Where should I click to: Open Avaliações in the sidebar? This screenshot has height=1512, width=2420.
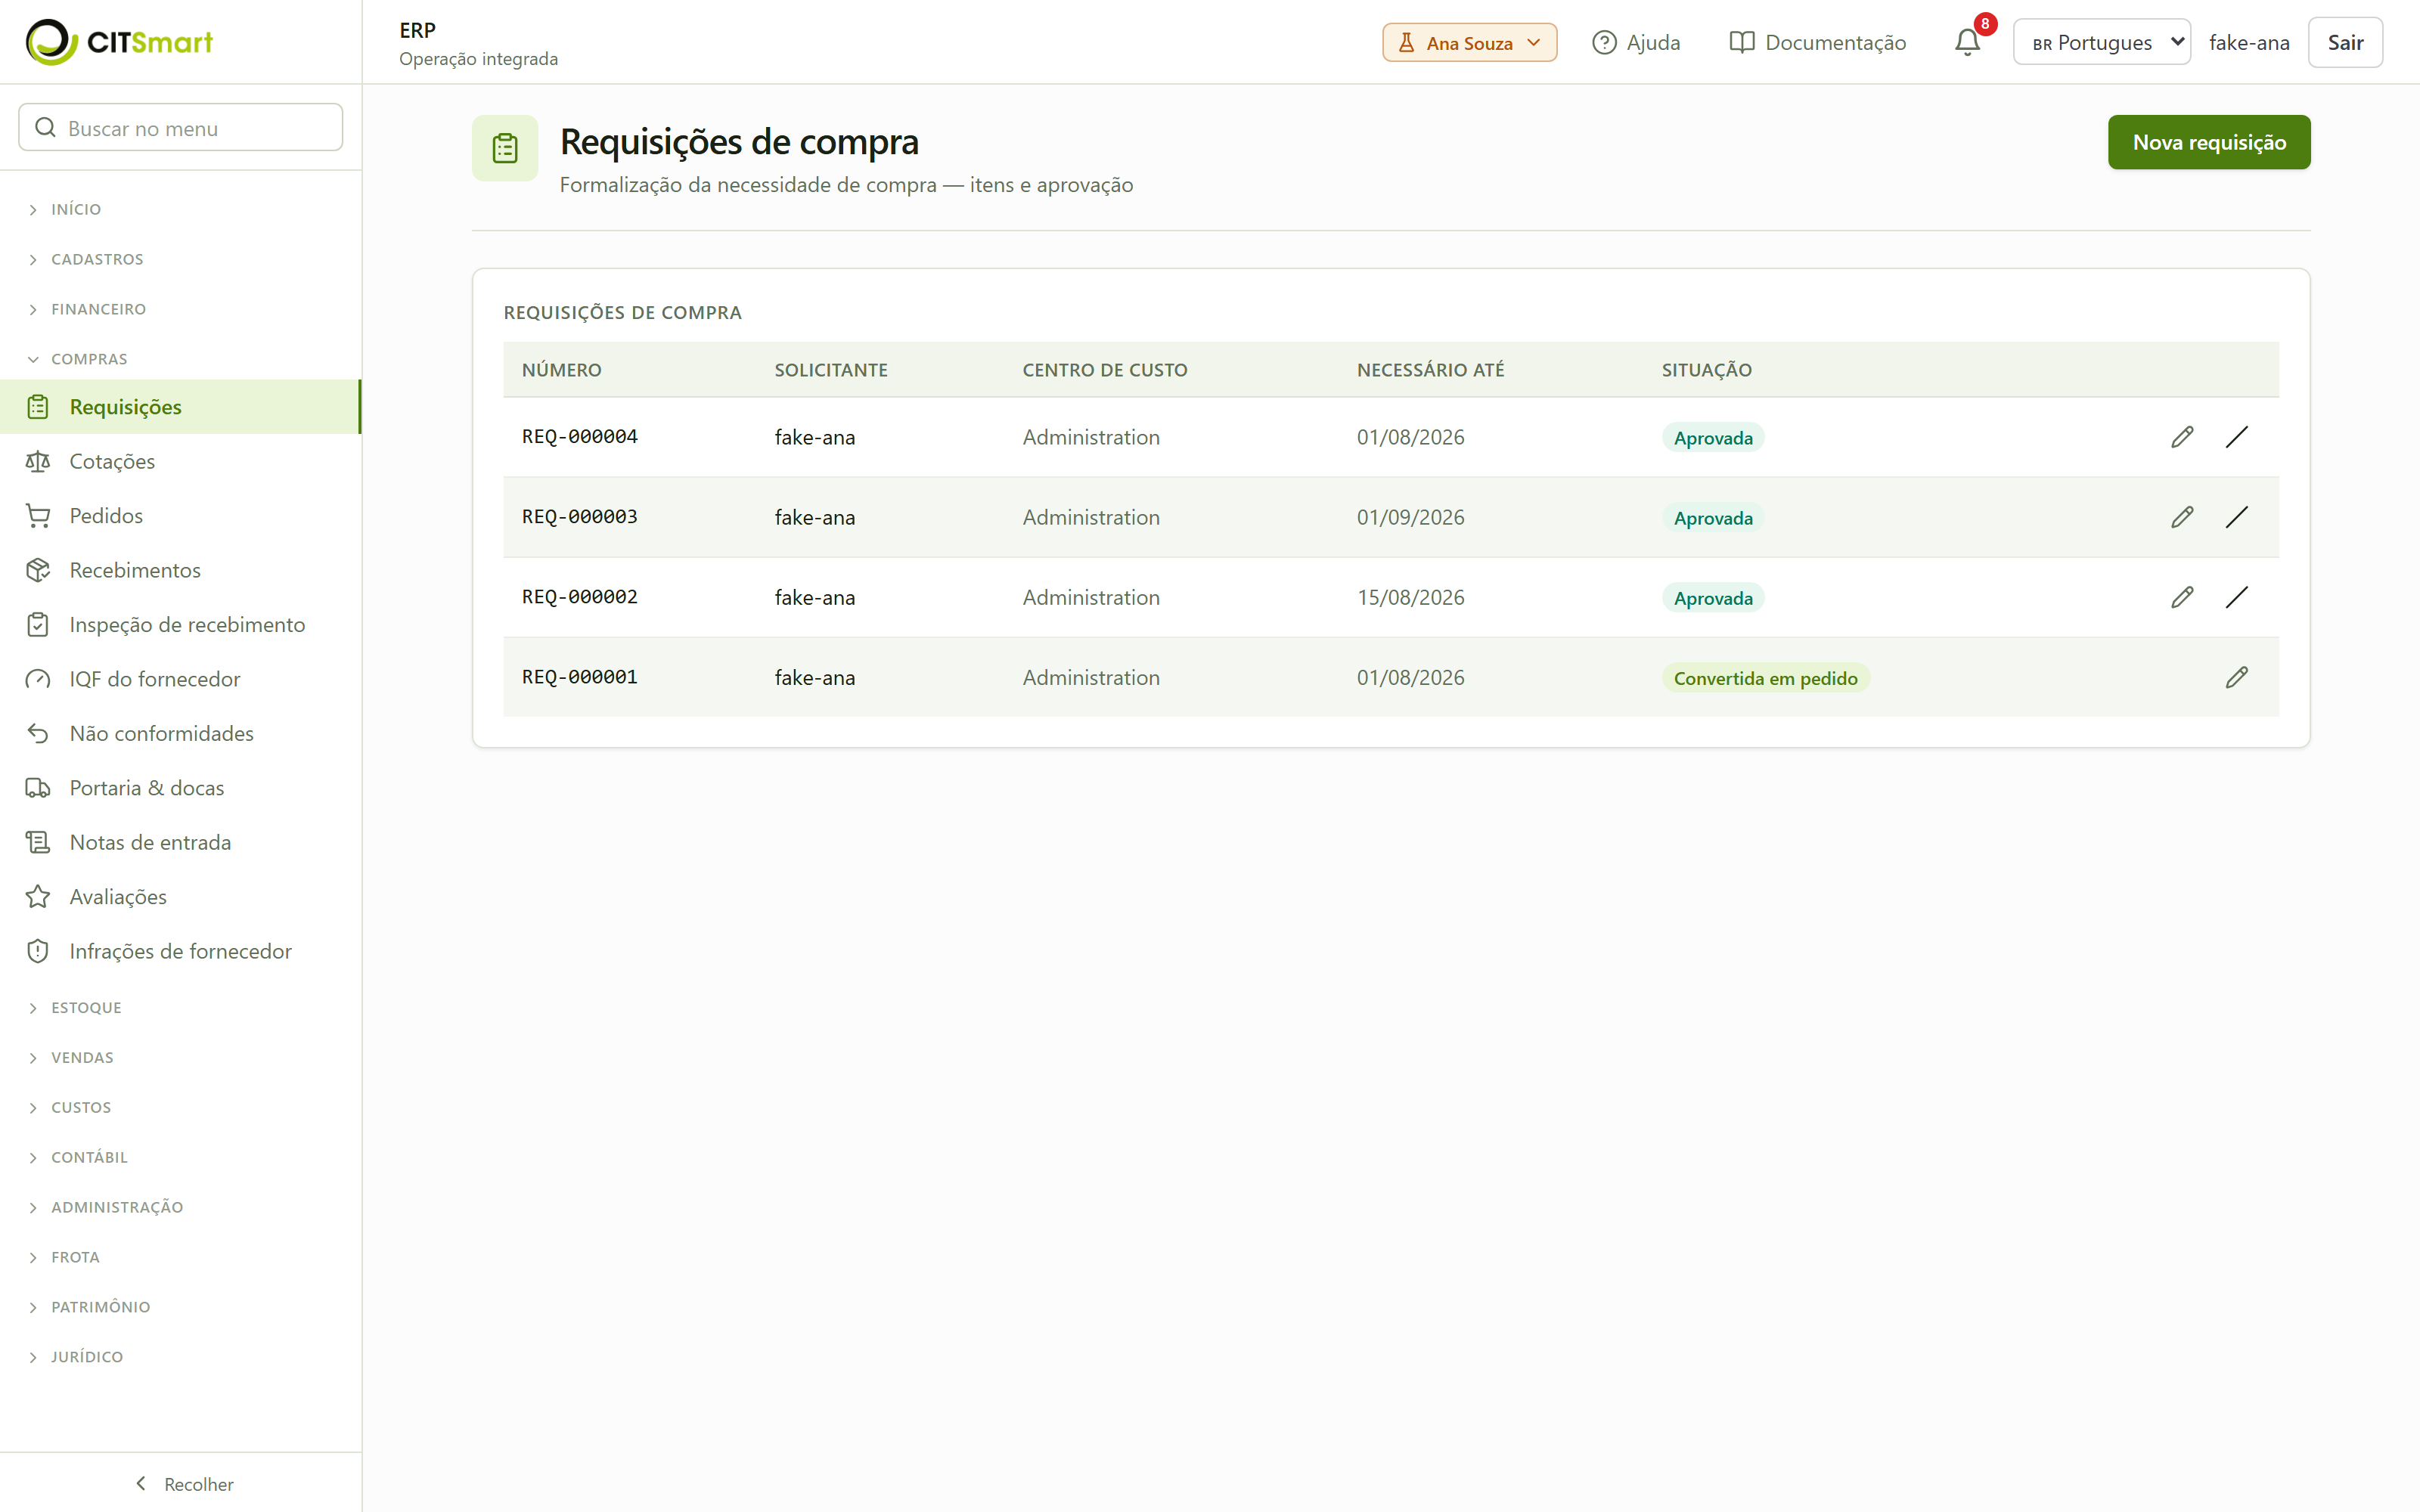(180, 897)
